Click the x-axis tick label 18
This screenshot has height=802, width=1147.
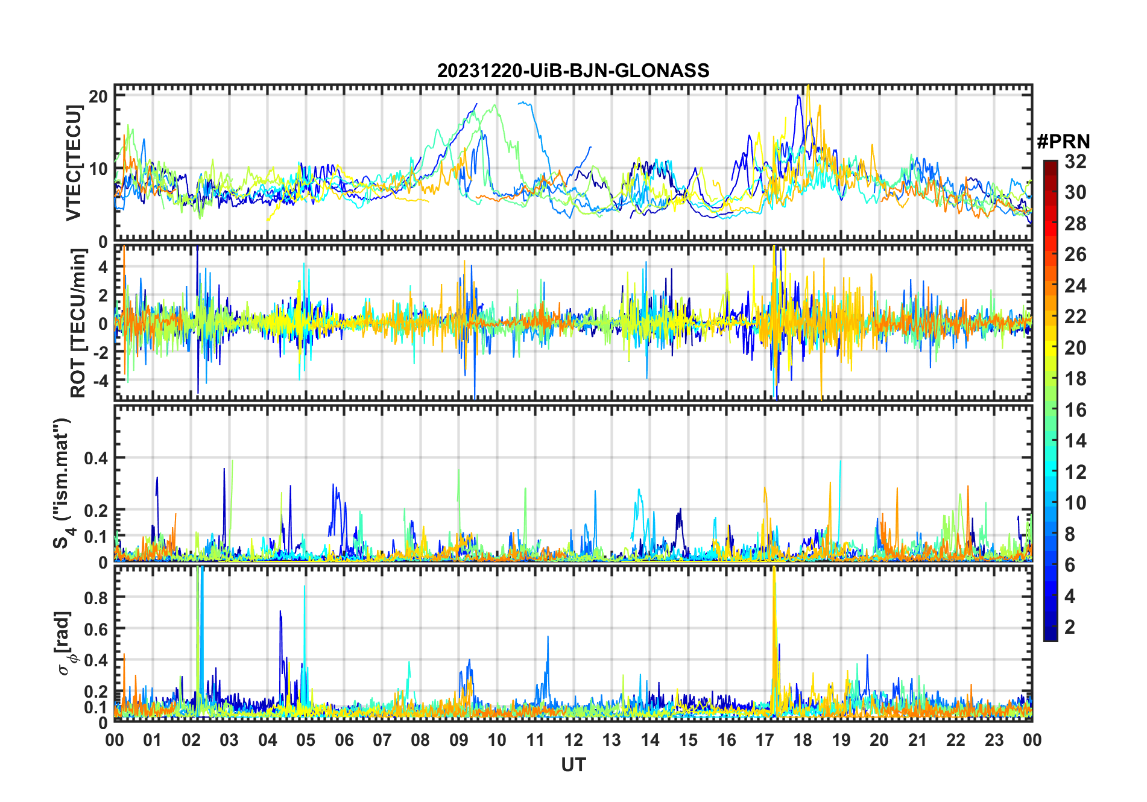coord(803,740)
